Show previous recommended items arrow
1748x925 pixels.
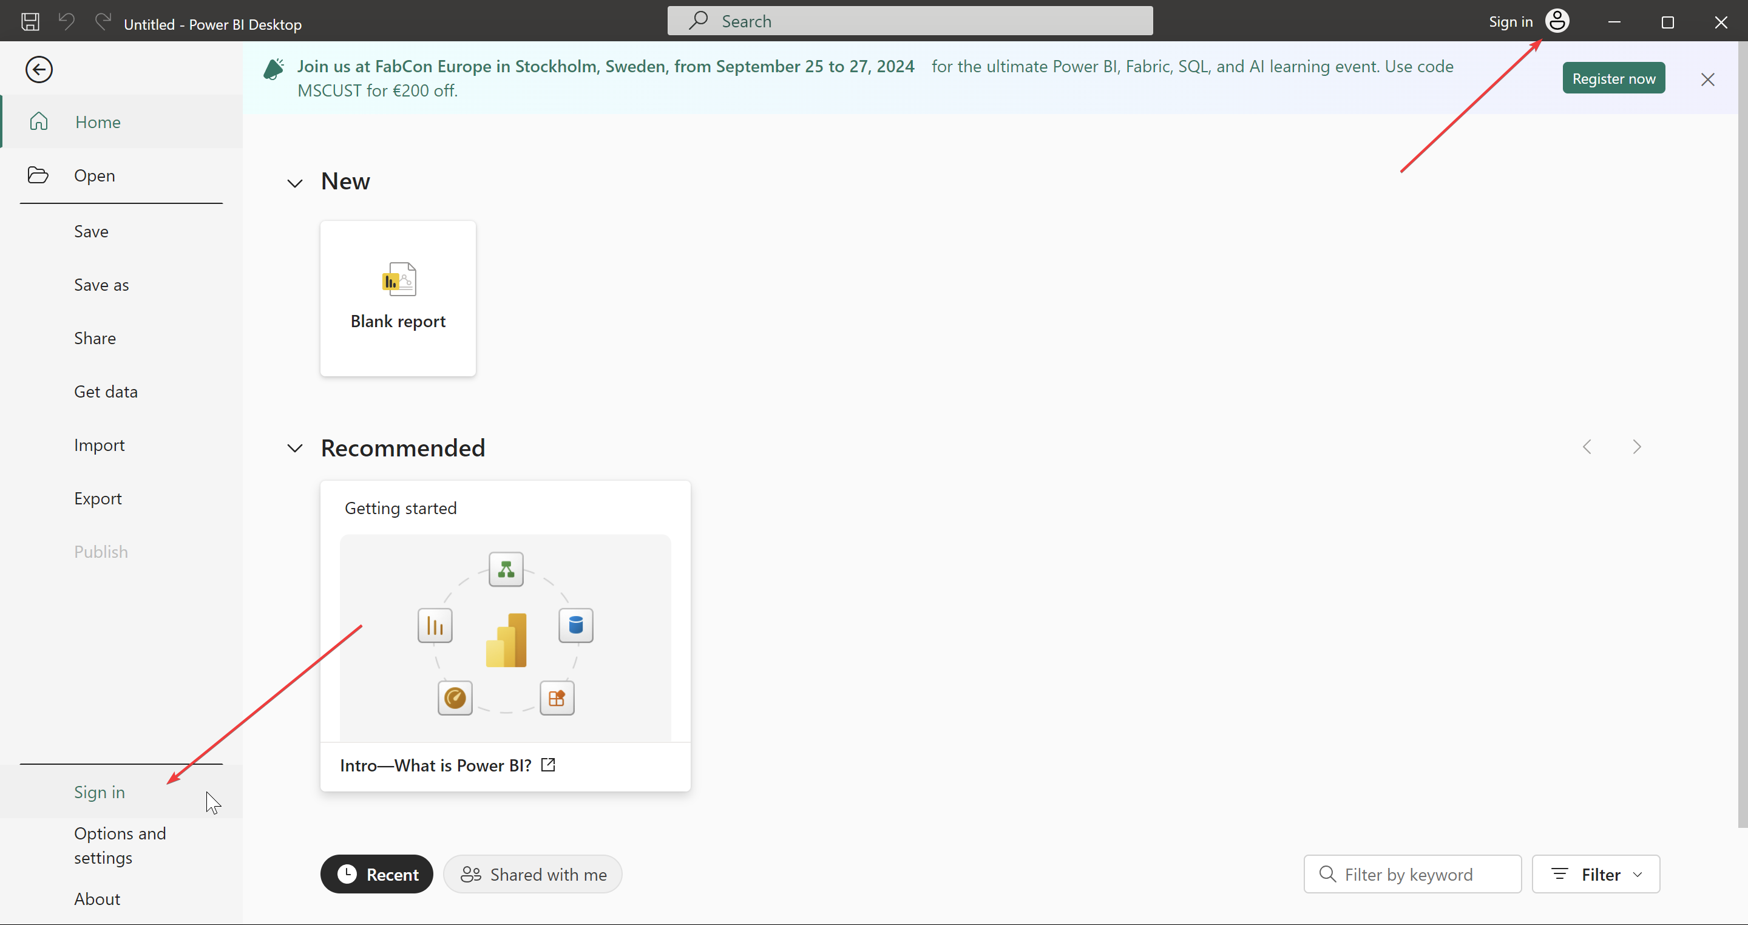click(1587, 447)
